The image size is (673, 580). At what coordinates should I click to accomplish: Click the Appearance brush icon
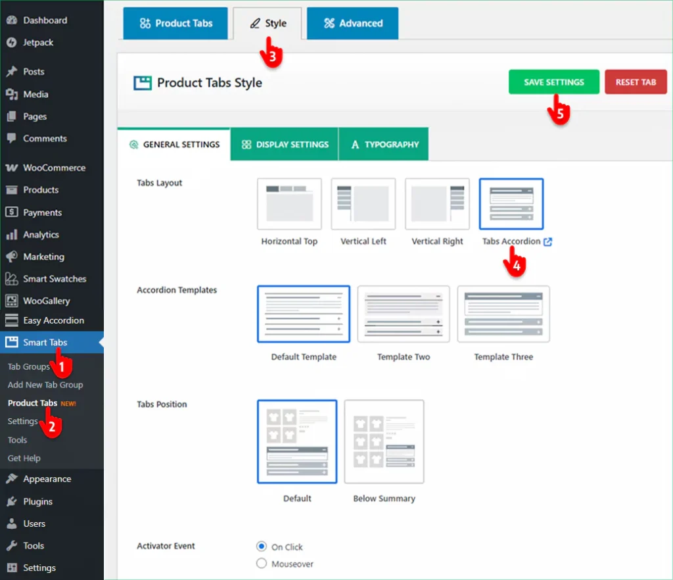tap(12, 479)
